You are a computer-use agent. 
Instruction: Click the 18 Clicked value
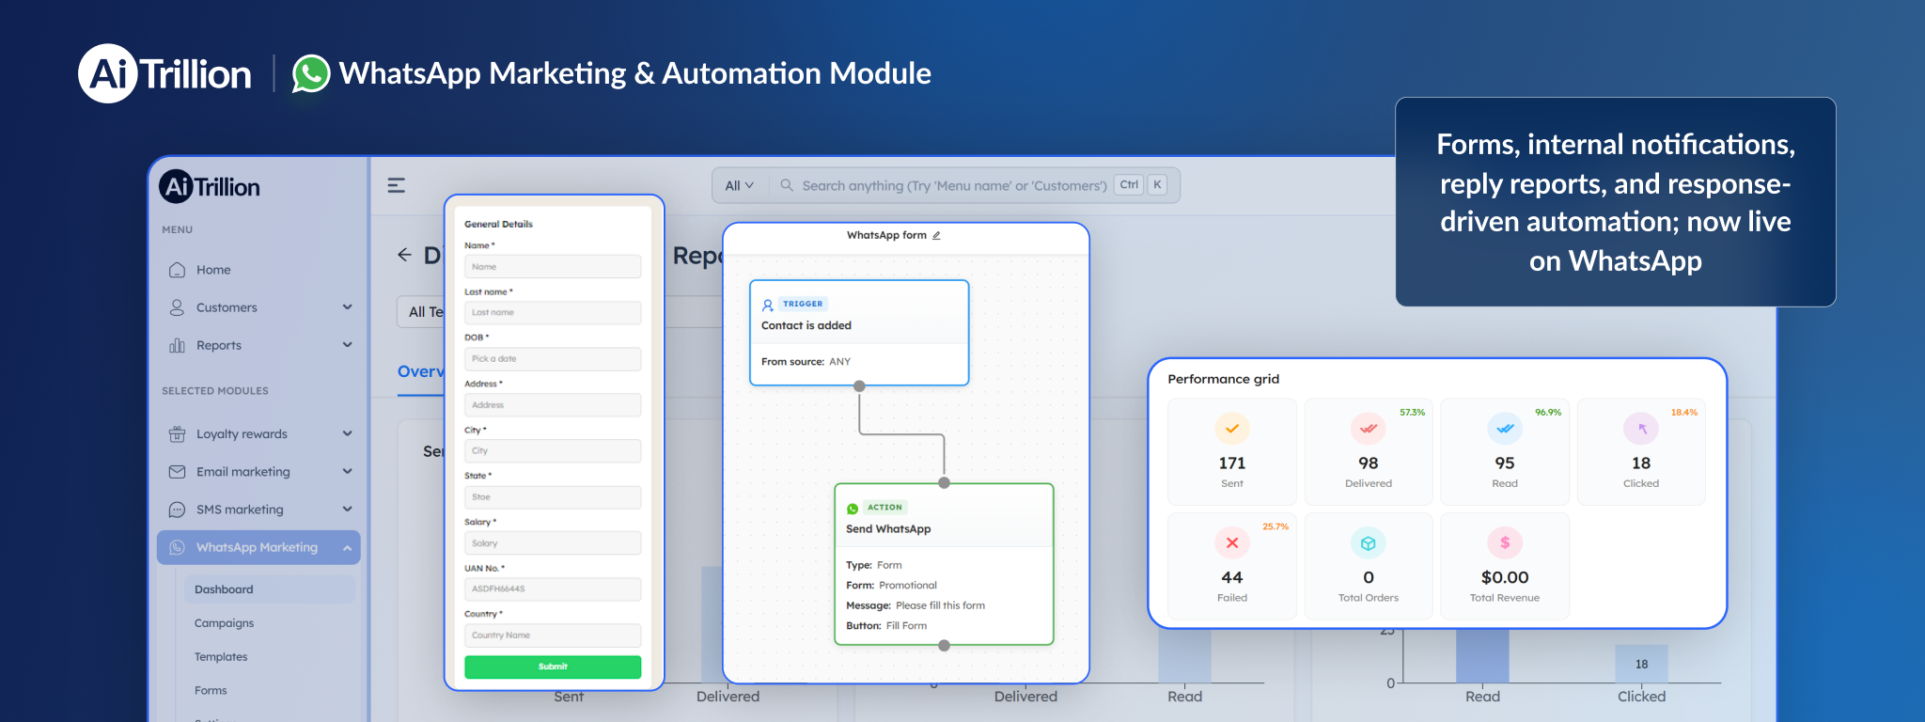pos(1641,463)
